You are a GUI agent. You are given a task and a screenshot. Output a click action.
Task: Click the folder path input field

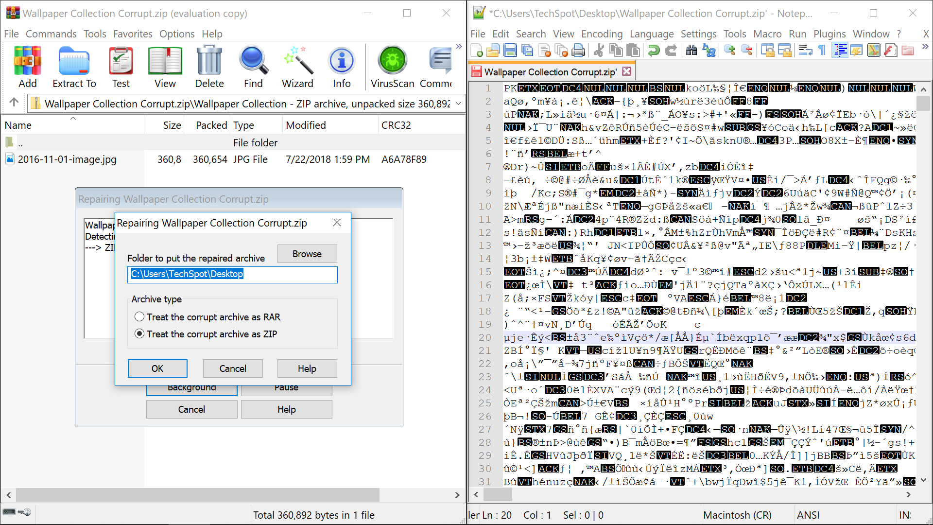tap(233, 274)
